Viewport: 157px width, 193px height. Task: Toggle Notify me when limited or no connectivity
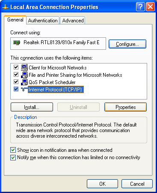point(13,157)
